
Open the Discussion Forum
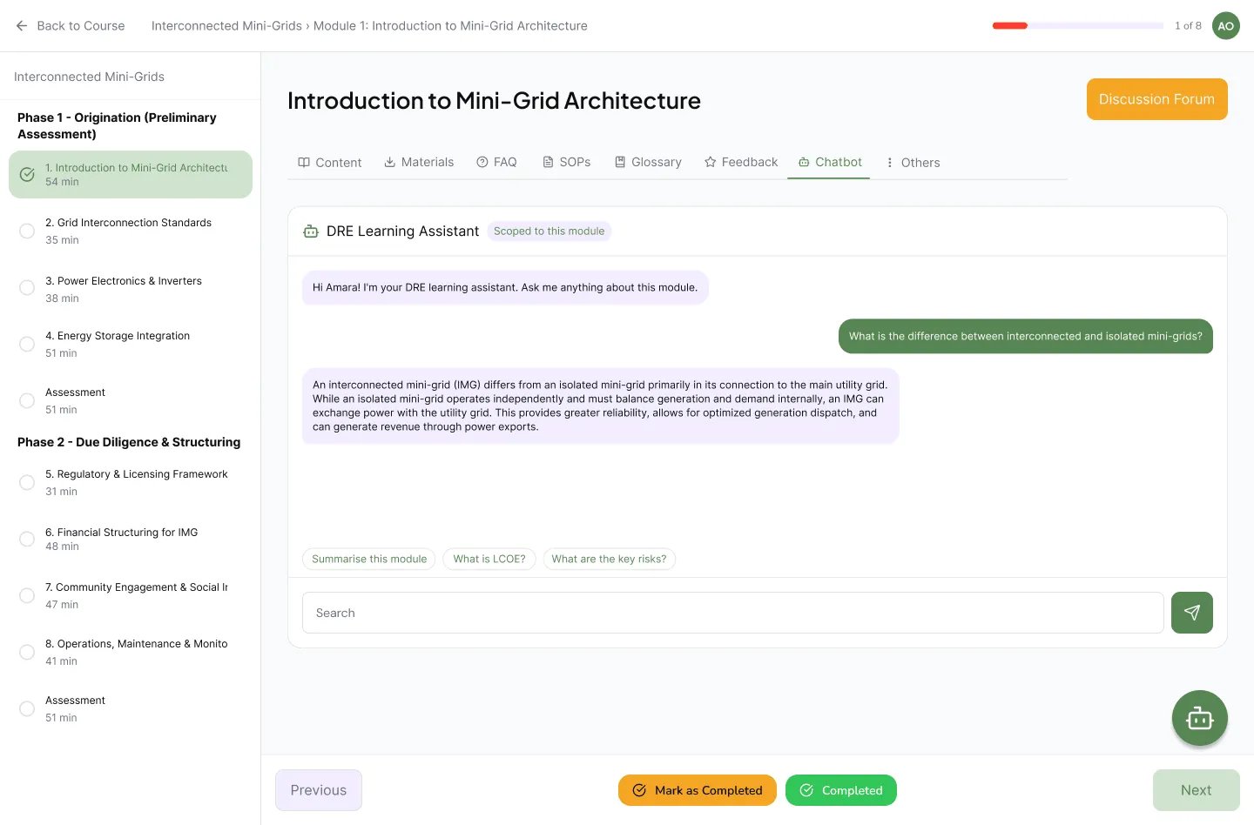(x=1156, y=99)
